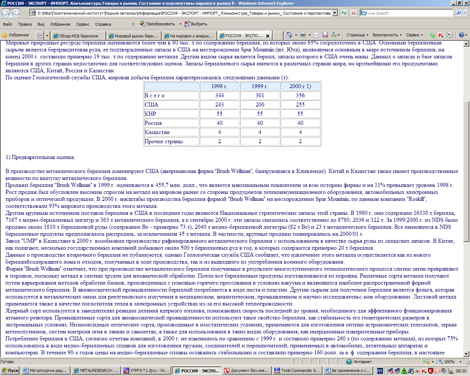Open a new blank tab
Viewport: 470px width, 376px height.
coord(278,36)
